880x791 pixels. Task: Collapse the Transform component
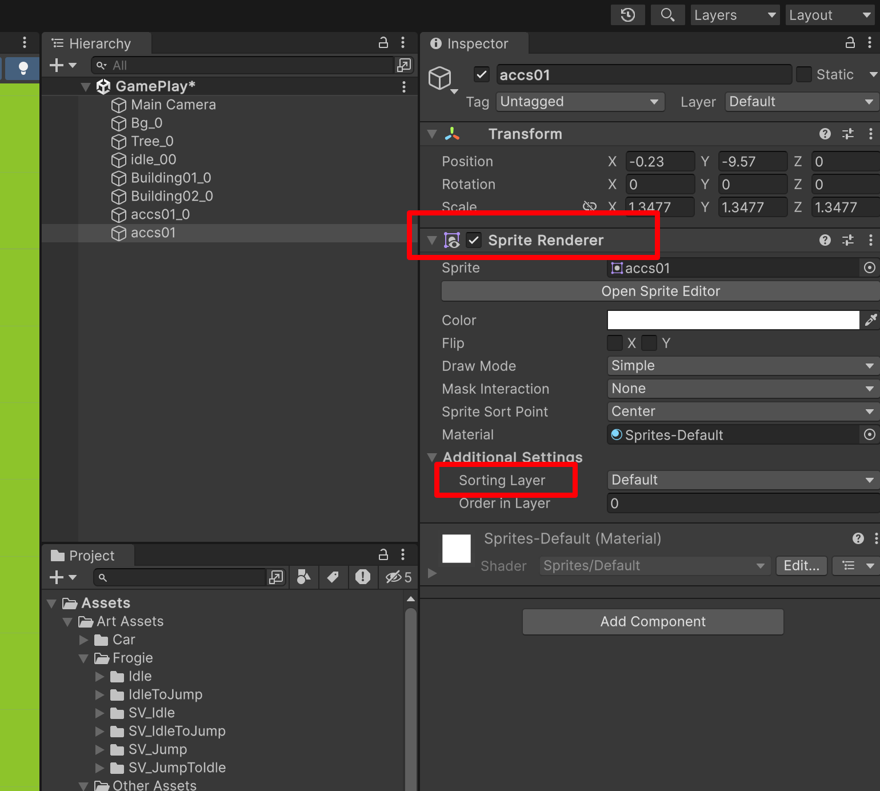[432, 134]
